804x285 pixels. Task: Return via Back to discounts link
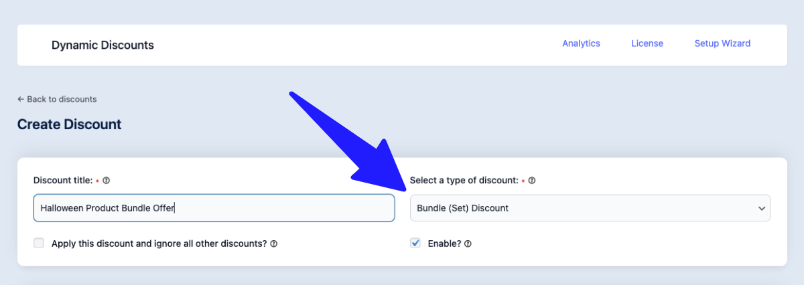(62, 99)
